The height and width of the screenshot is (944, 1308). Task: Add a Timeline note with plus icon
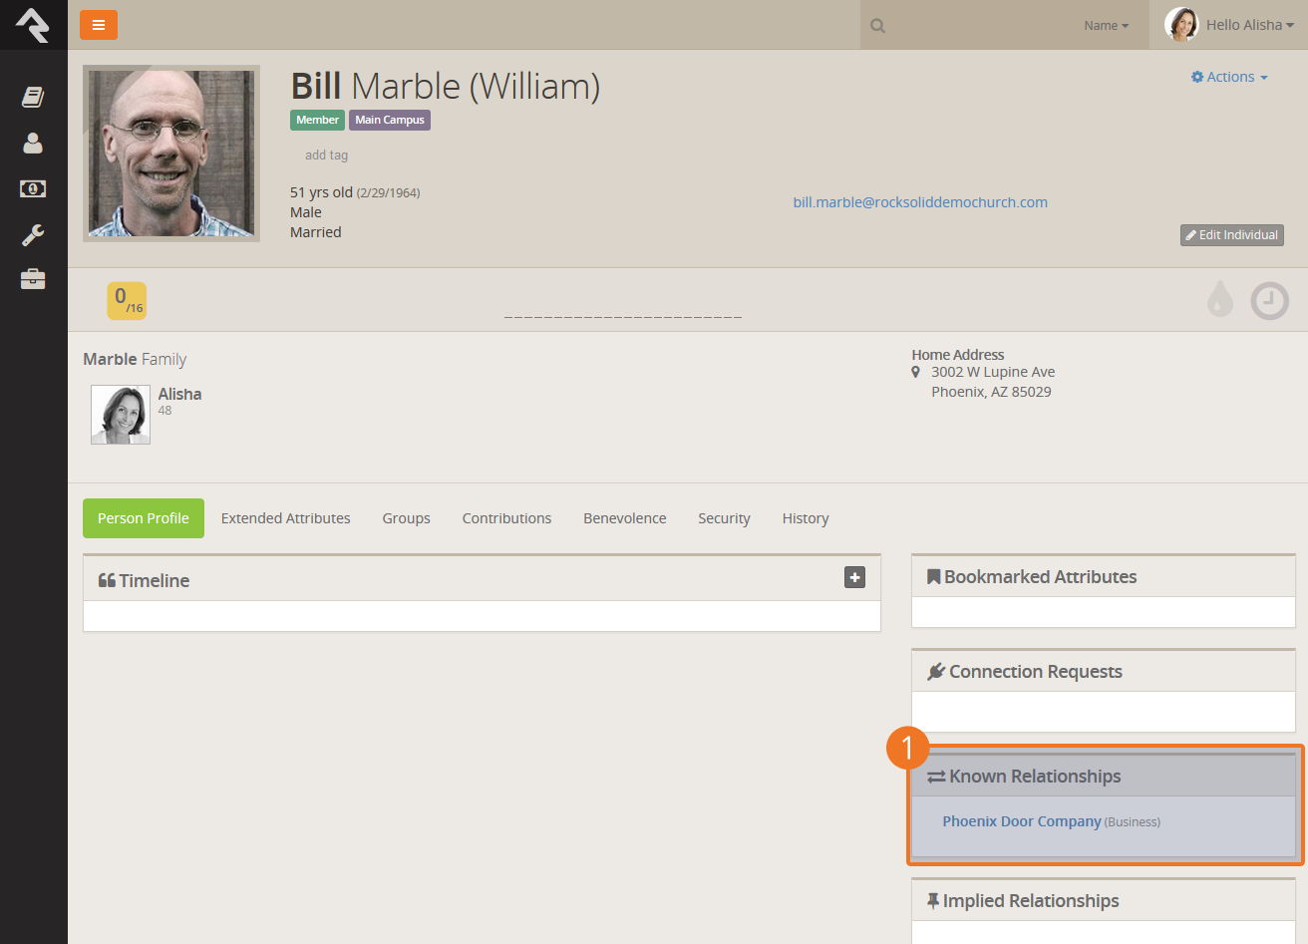coord(854,577)
